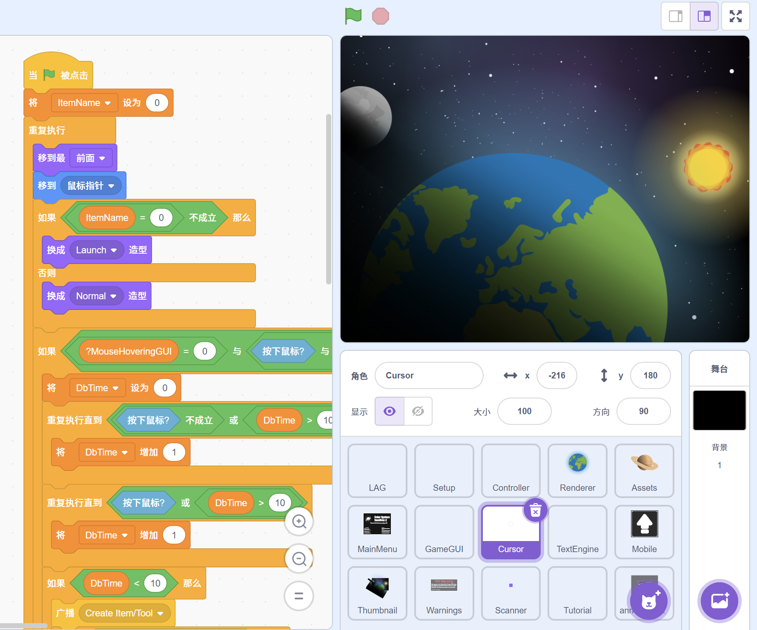Zoom out of the code workspace
Image resolution: width=757 pixels, height=630 pixels.
click(299, 558)
